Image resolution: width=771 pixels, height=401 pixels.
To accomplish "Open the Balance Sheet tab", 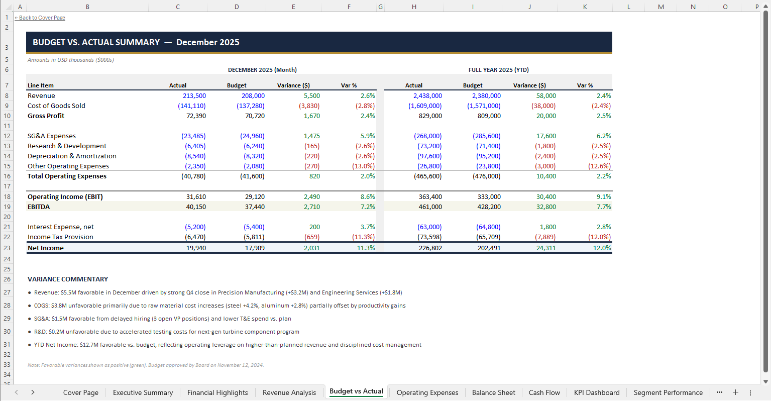I will (x=493, y=392).
